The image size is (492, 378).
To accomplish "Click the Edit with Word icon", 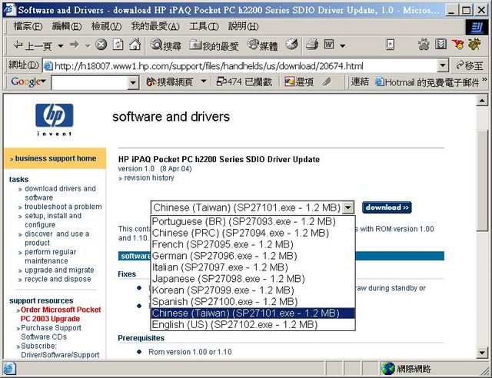I will [329, 45].
